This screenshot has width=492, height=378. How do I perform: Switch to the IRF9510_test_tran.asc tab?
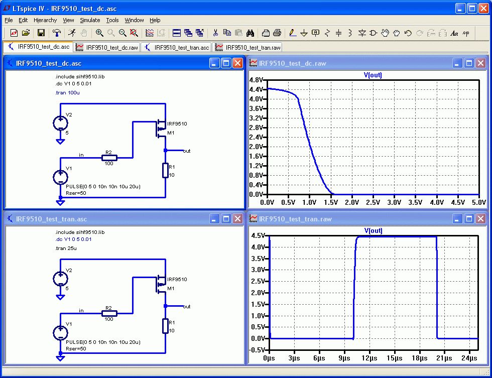176,47
